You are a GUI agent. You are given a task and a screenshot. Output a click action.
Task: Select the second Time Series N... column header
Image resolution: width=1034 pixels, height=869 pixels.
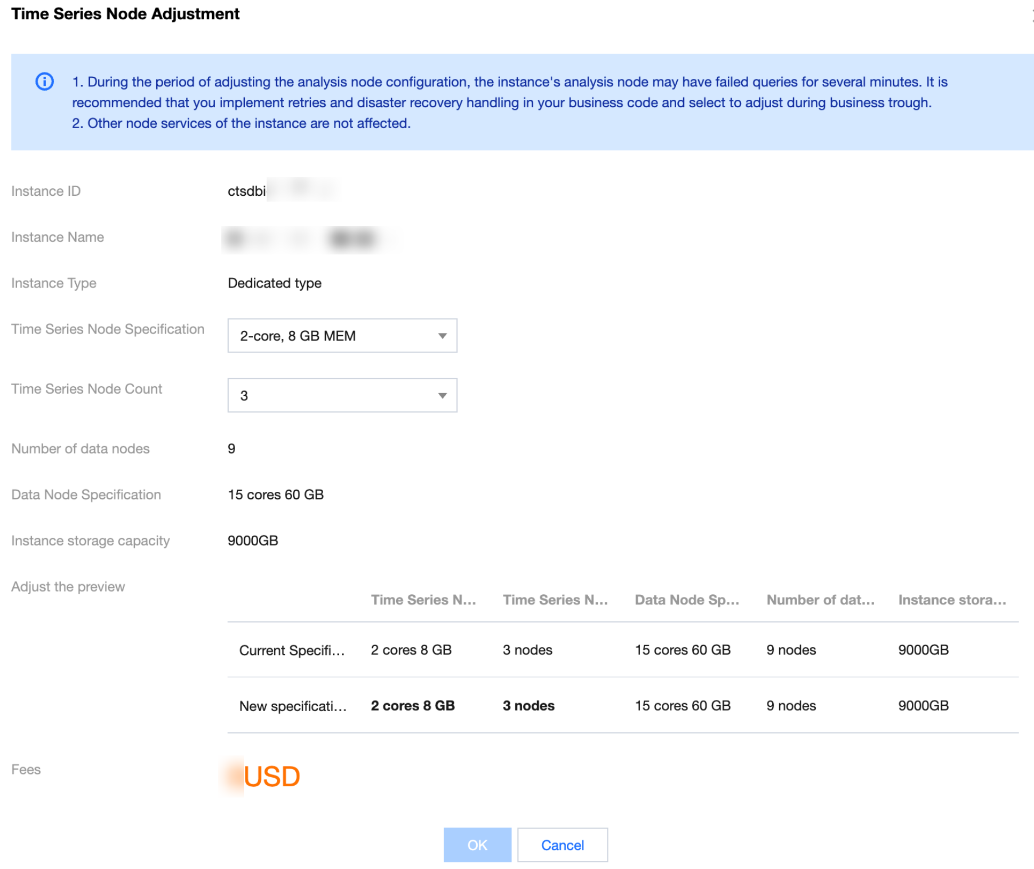click(555, 600)
